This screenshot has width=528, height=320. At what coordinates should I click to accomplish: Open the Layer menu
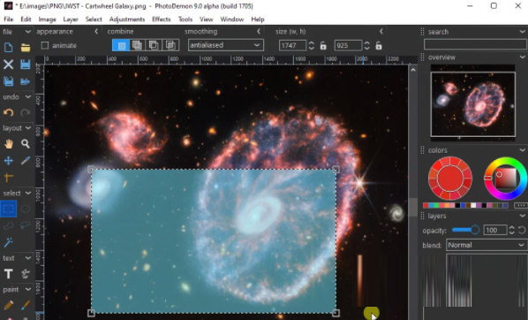(71, 19)
